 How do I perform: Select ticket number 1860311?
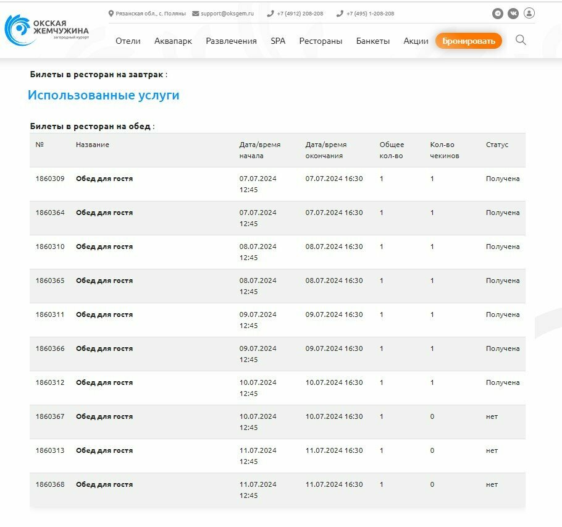50,314
